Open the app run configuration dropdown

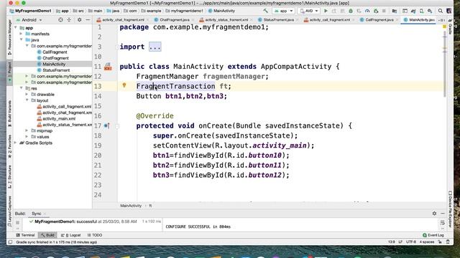pyautogui.click(x=283, y=11)
